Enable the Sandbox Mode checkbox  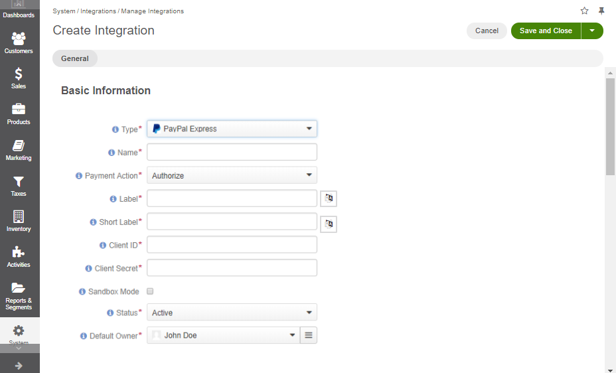click(150, 291)
